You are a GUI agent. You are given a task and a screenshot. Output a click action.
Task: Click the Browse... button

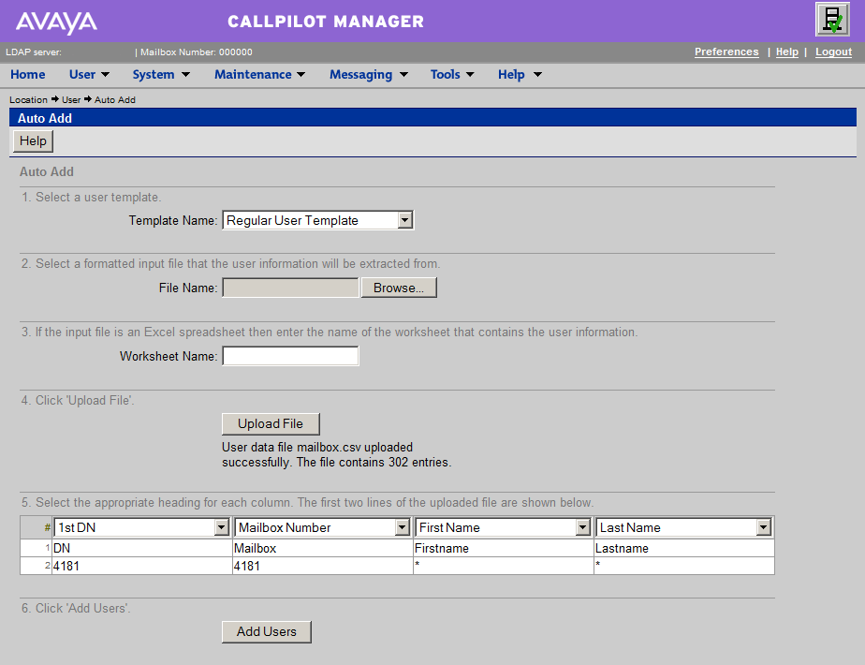[399, 288]
